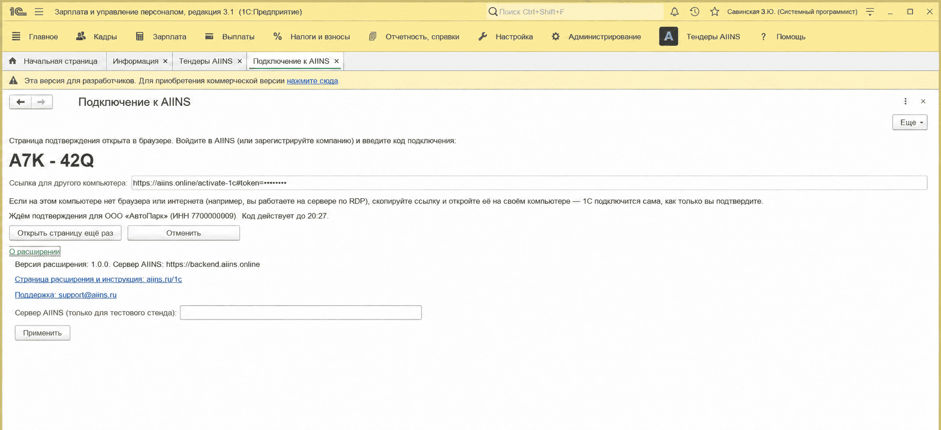Follow the нажмите сюда link

(x=312, y=81)
